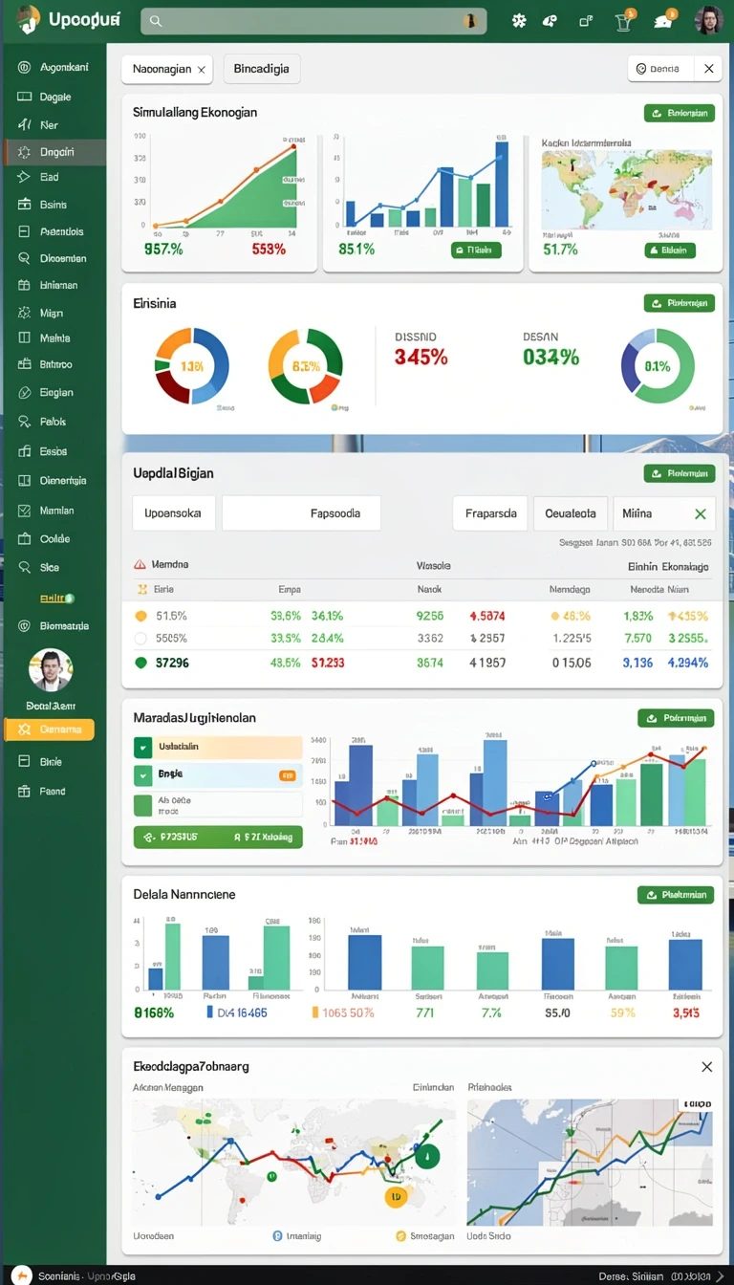The width and height of the screenshot is (734, 1285).
Task: Click the Eiogian sidebar icon
Action: coord(24,392)
